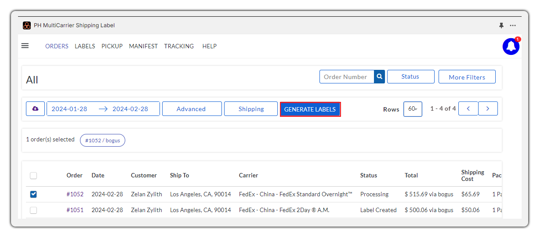Switch to the LABELS tab

(85, 46)
